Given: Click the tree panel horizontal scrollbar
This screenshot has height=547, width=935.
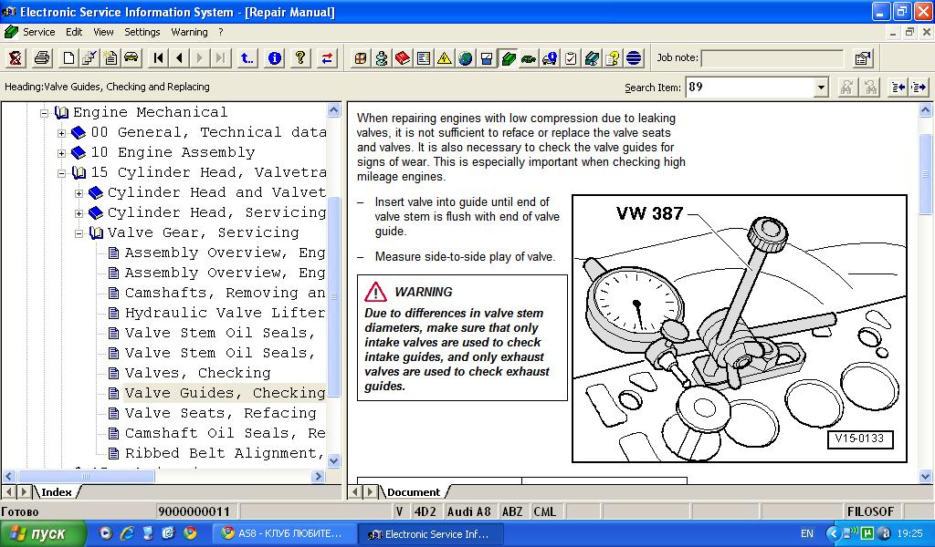Looking at the screenshot, I should point(164,476).
